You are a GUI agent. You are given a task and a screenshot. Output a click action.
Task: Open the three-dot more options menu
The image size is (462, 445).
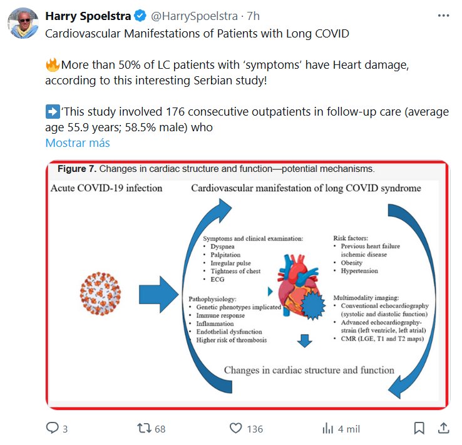click(443, 15)
